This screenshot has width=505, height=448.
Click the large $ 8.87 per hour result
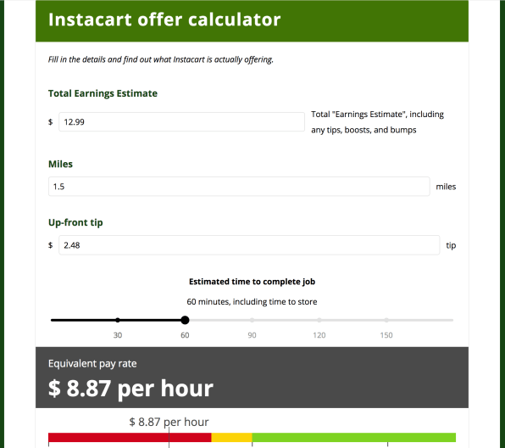[130, 389]
